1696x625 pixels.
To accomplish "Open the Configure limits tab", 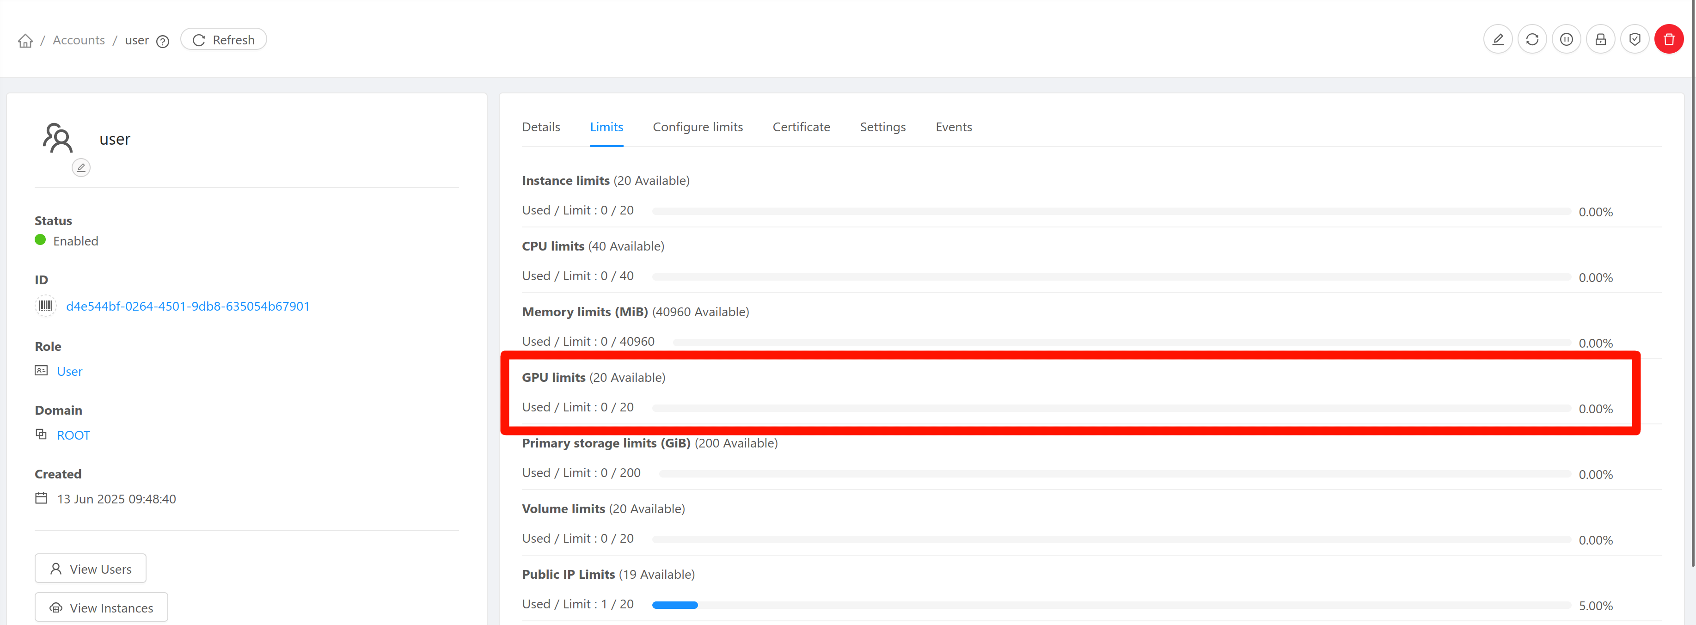I will pos(698,127).
